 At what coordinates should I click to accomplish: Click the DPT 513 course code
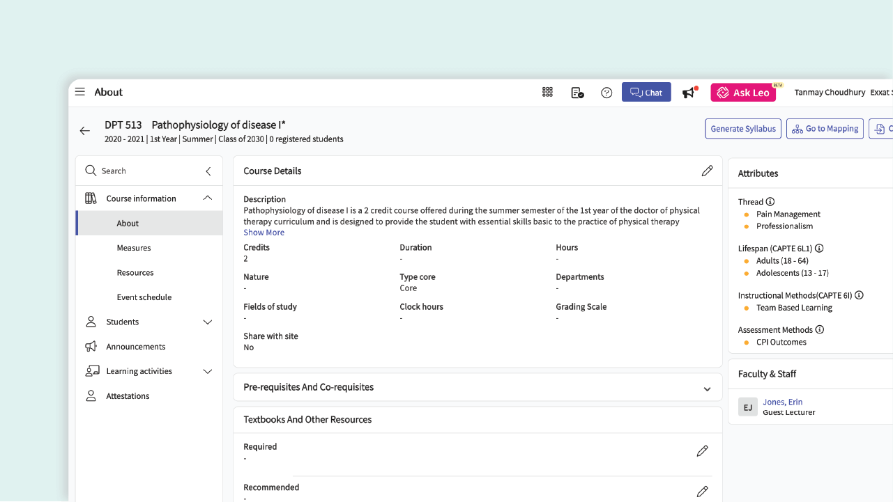coord(123,125)
